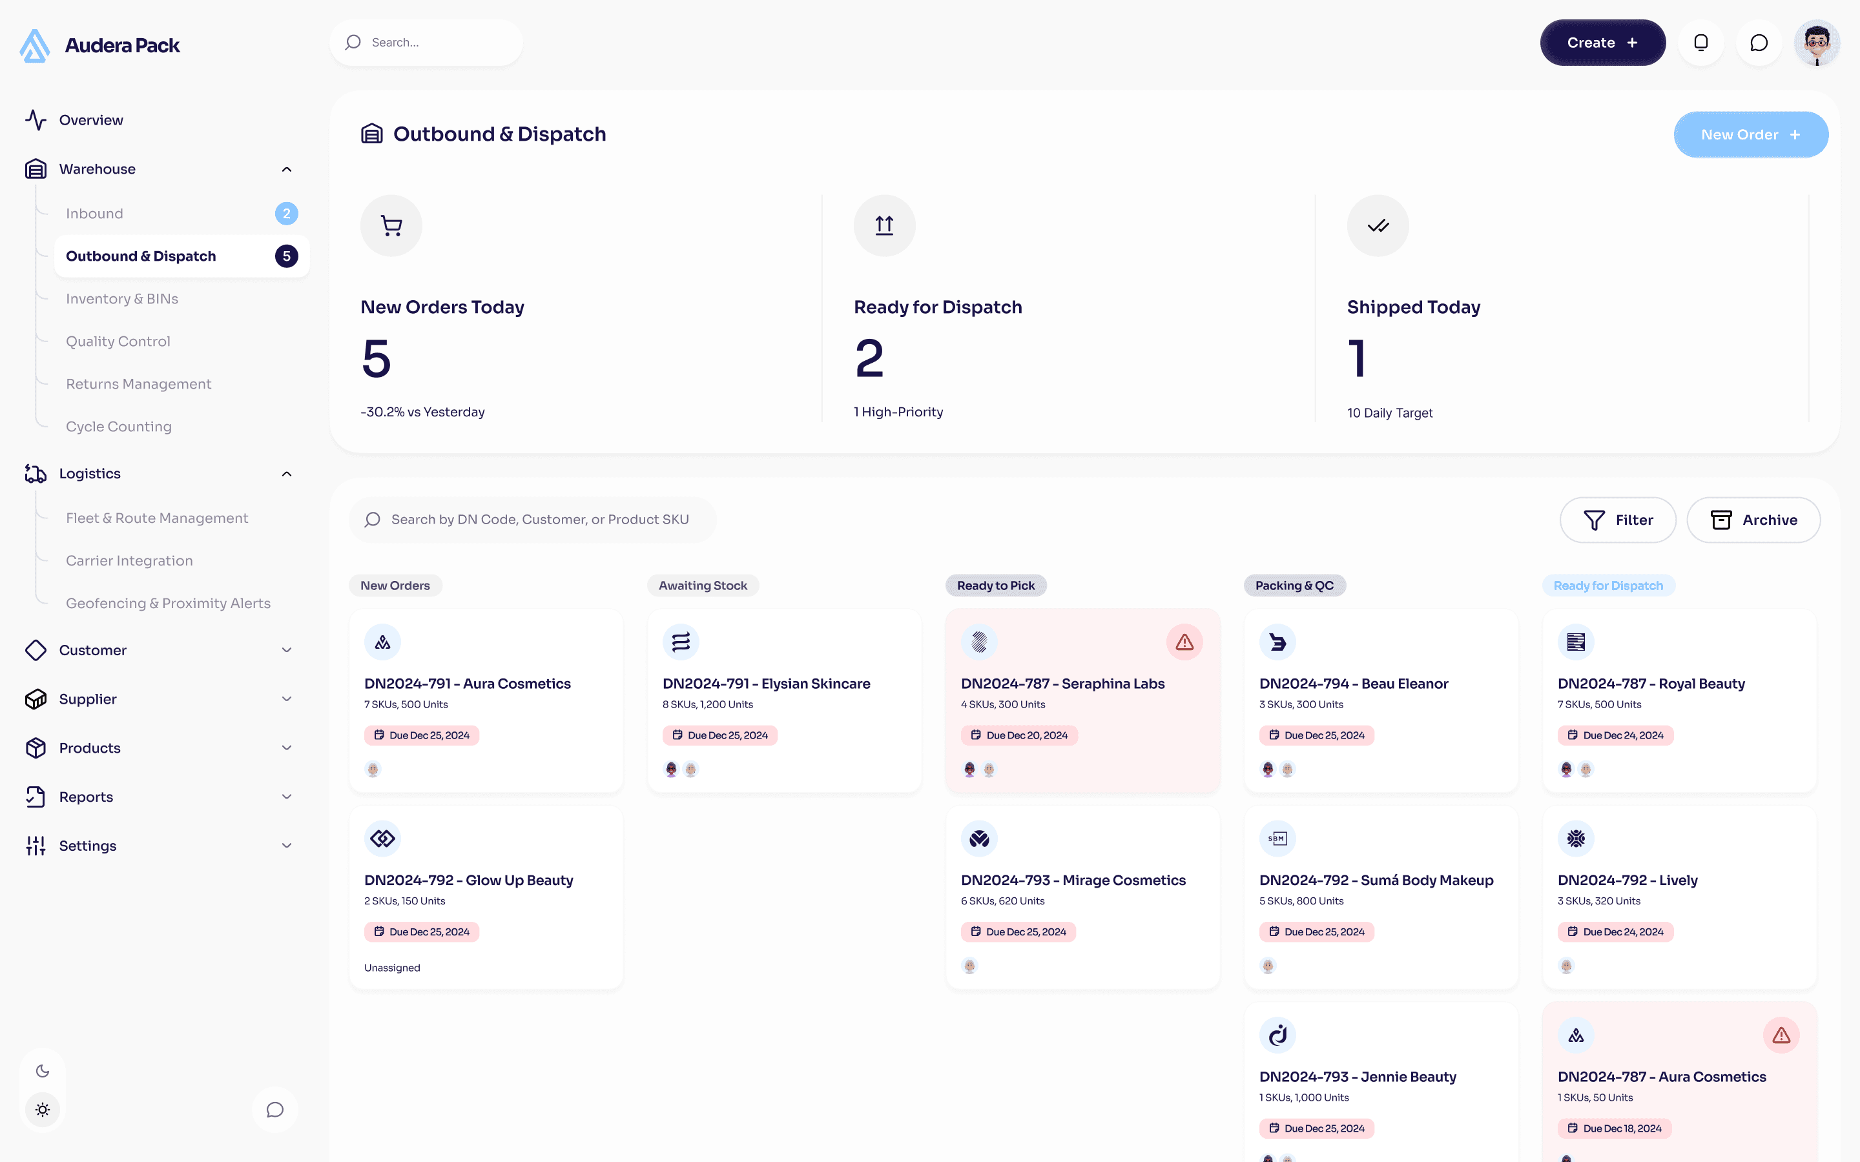The width and height of the screenshot is (1860, 1162).
Task: Open the Archive
Action: pos(1753,520)
